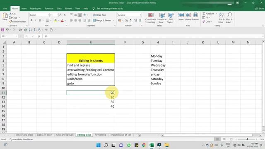Toggle bottom align button
This screenshot has width=265, height=149.
coord(79,15)
